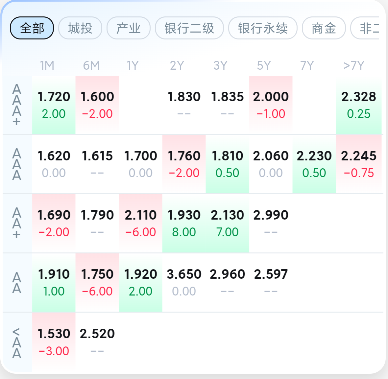
Task: Select the AAA+ >7Y cell 2.328
Action: point(358,105)
